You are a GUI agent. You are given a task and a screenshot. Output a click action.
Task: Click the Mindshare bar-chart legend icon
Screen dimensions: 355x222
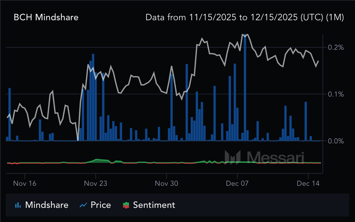pos(18,205)
